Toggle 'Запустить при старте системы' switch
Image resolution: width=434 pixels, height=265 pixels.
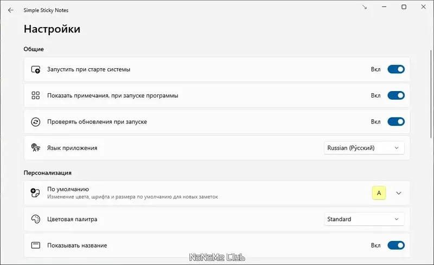point(396,69)
